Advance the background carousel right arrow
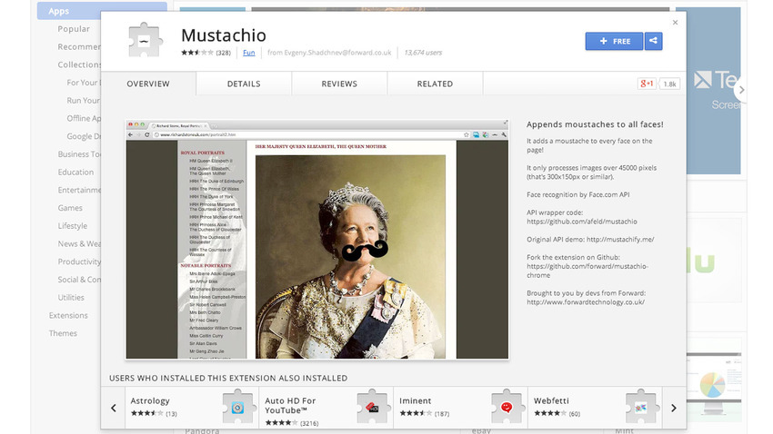This screenshot has height=434, width=773. 742,90
